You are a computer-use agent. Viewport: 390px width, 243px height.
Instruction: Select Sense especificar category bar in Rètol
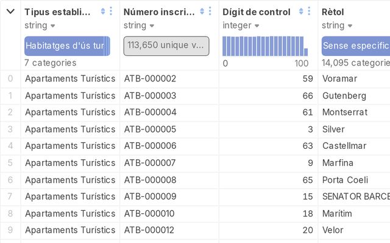pyautogui.click(x=356, y=46)
